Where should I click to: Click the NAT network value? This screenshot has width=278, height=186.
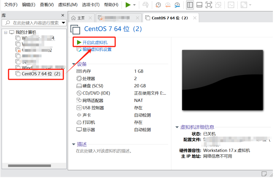pyautogui.click(x=139, y=100)
